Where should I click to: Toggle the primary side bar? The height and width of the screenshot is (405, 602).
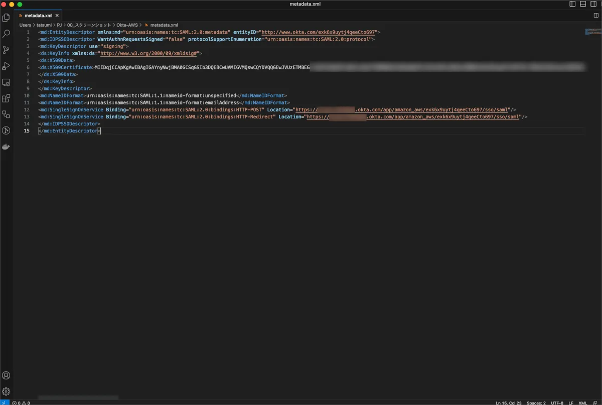[572, 4]
